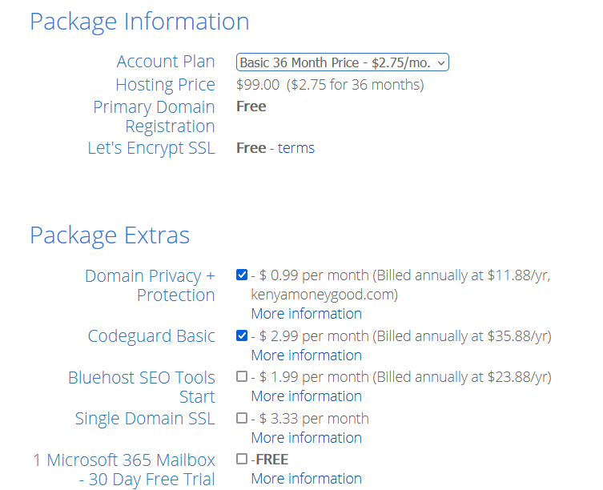Click the Package Extras heading
The image size is (603, 490).
pos(110,235)
